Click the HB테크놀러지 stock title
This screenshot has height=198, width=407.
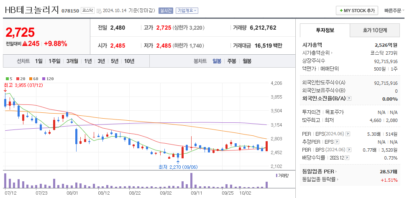[32, 10]
